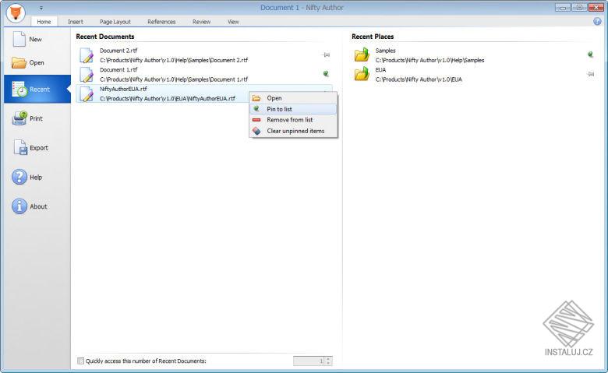Select the Recent item in sidebar
Viewport: 608px width, 373px height.
click(x=37, y=89)
